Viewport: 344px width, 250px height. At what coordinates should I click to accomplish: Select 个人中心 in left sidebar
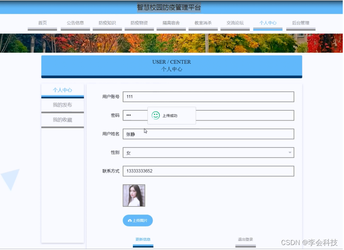63,90
